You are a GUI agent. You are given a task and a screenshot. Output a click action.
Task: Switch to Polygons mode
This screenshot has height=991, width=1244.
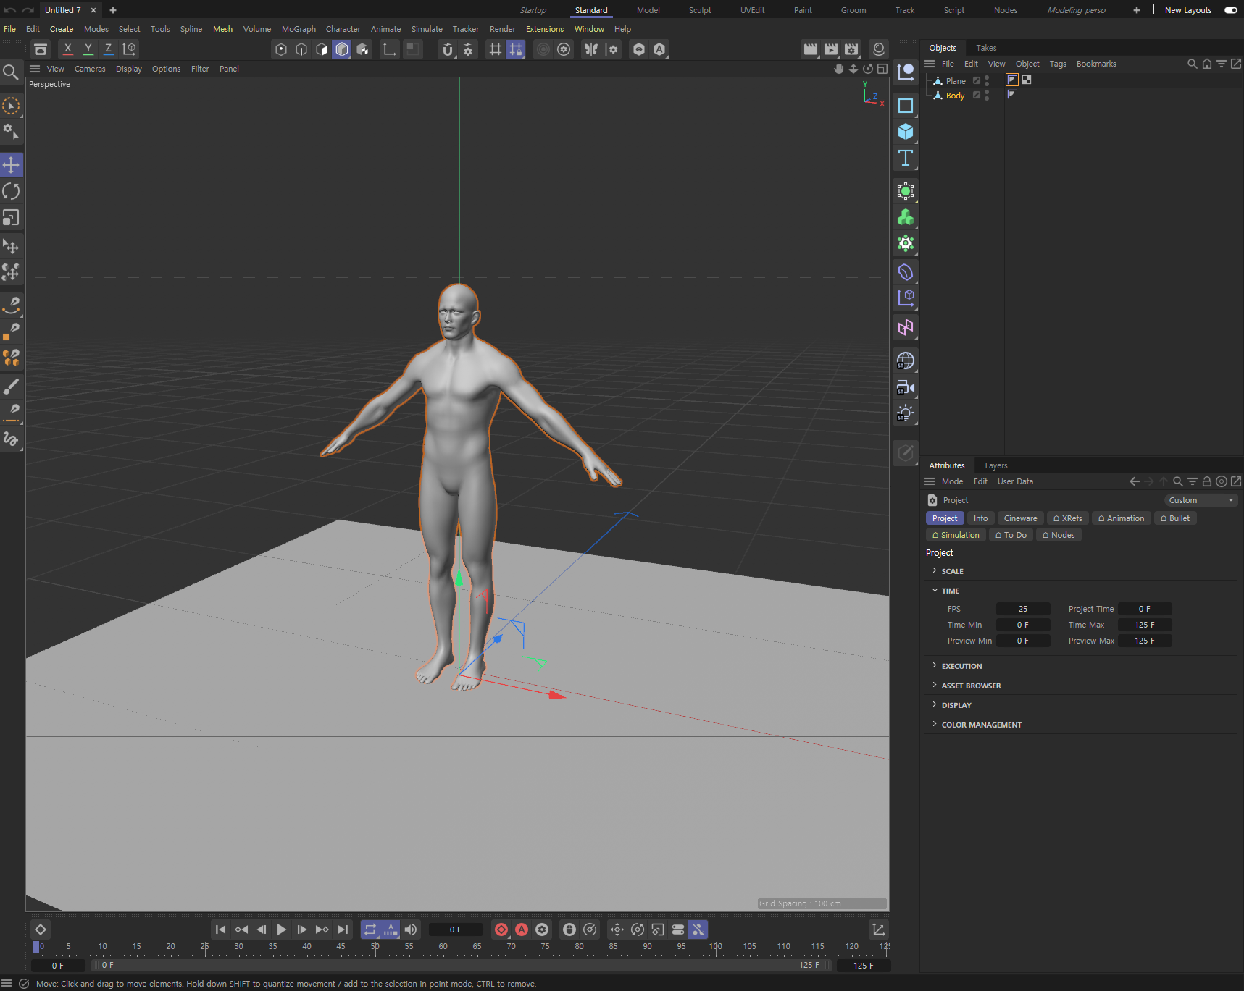pyautogui.click(x=322, y=49)
